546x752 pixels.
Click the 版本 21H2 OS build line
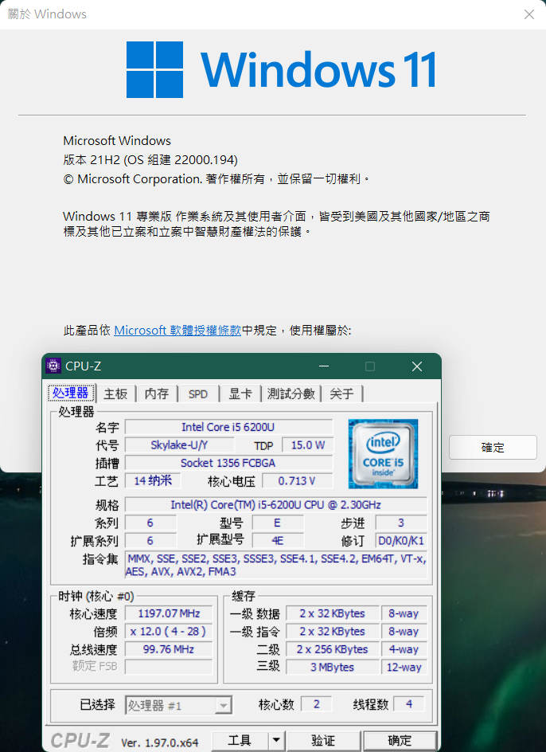[x=150, y=159]
